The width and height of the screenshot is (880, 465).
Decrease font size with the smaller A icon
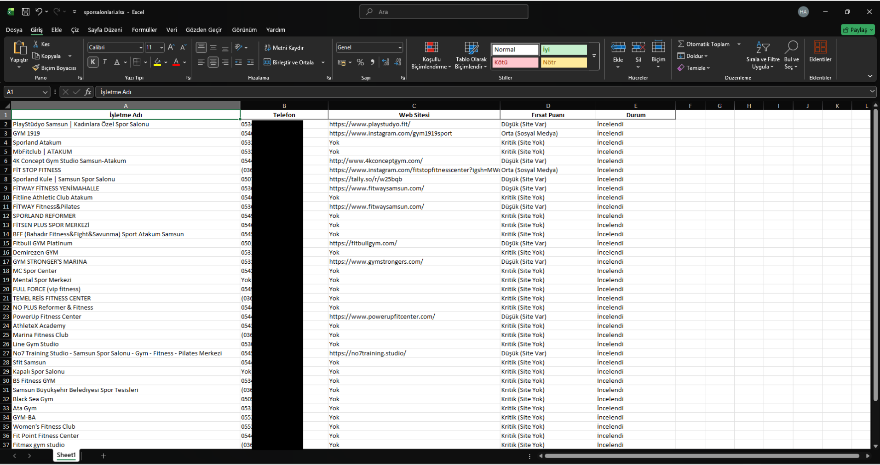[183, 47]
